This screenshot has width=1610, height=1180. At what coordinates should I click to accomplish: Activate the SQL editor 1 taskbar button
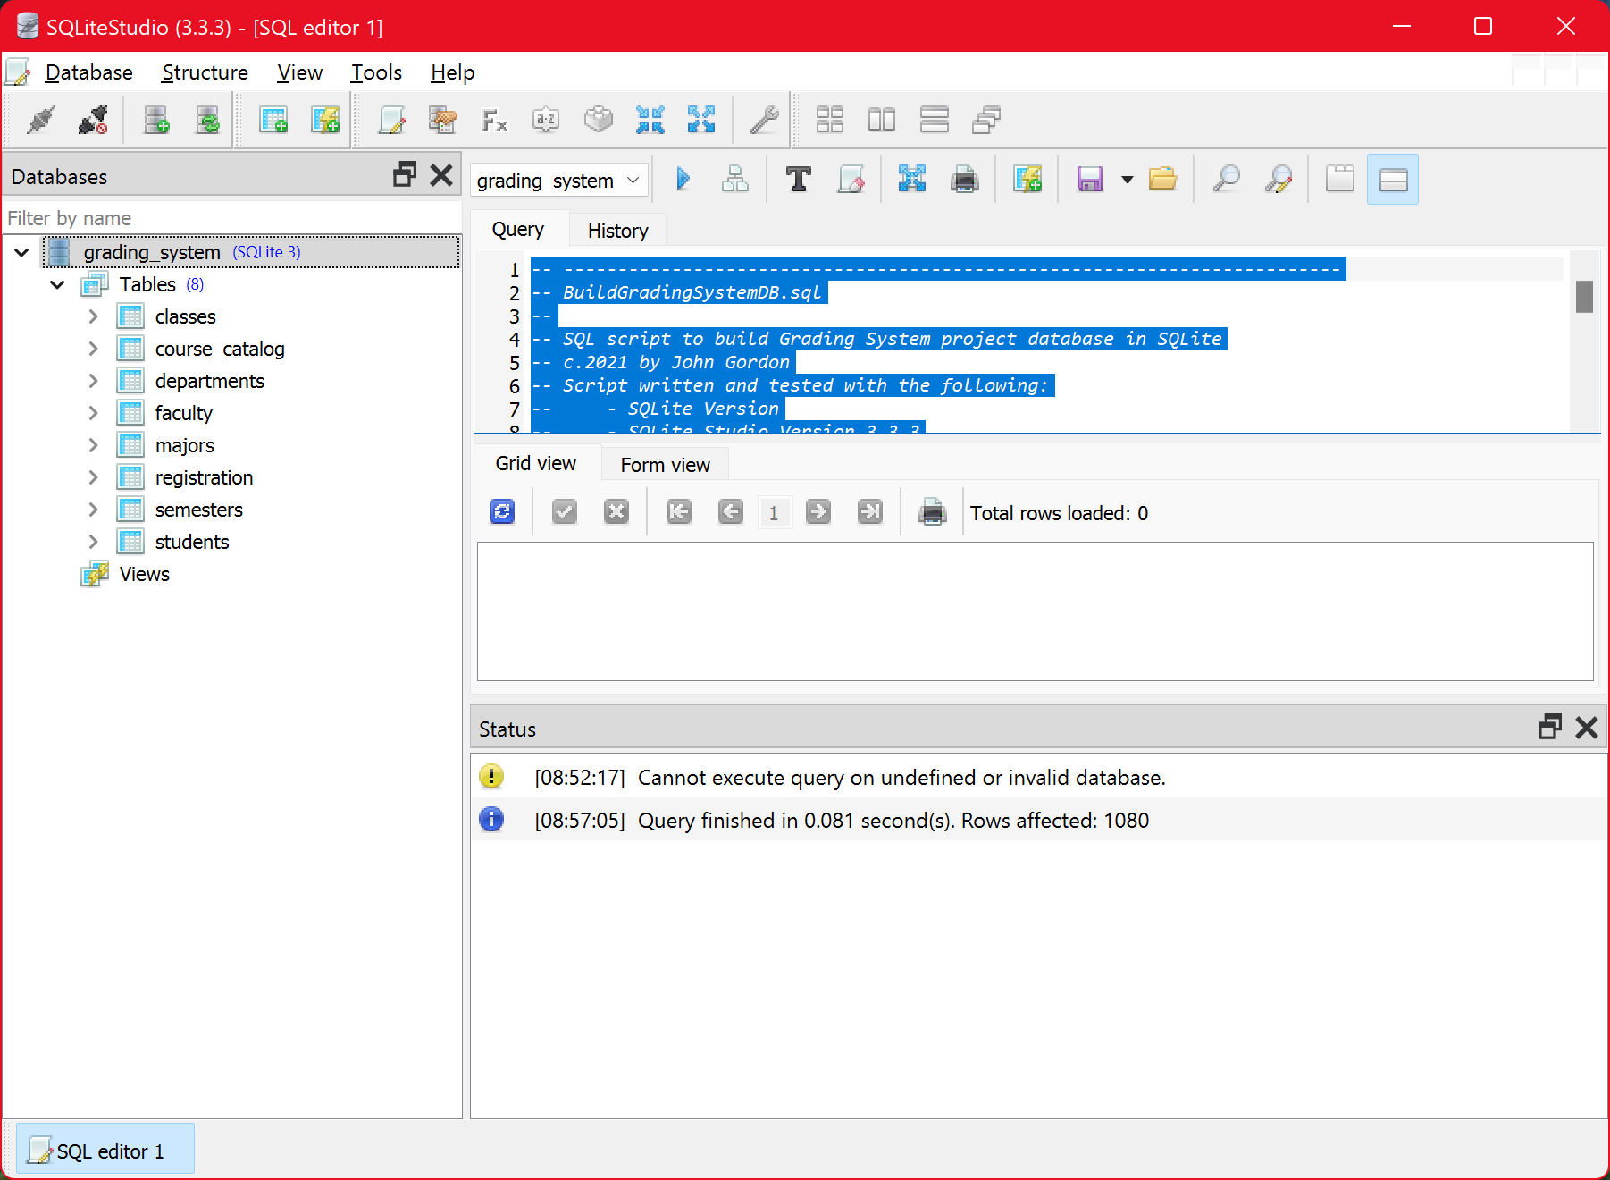point(105,1150)
